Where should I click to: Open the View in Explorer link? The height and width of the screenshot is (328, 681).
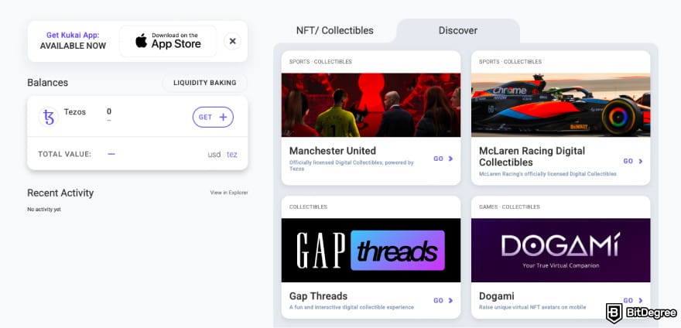(229, 193)
